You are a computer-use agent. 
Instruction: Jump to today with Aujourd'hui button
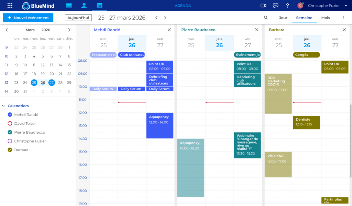(78, 17)
